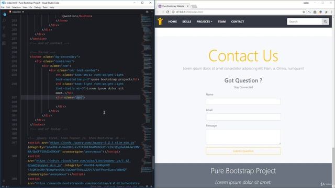Close the Pure Bootstrap Website browser tab
335x188 pixels.
tap(187, 6)
